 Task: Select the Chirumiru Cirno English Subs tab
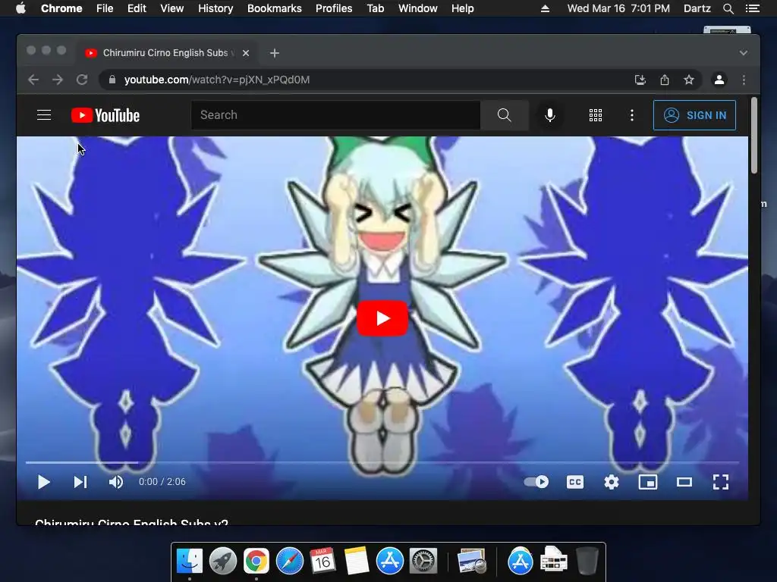click(166, 53)
